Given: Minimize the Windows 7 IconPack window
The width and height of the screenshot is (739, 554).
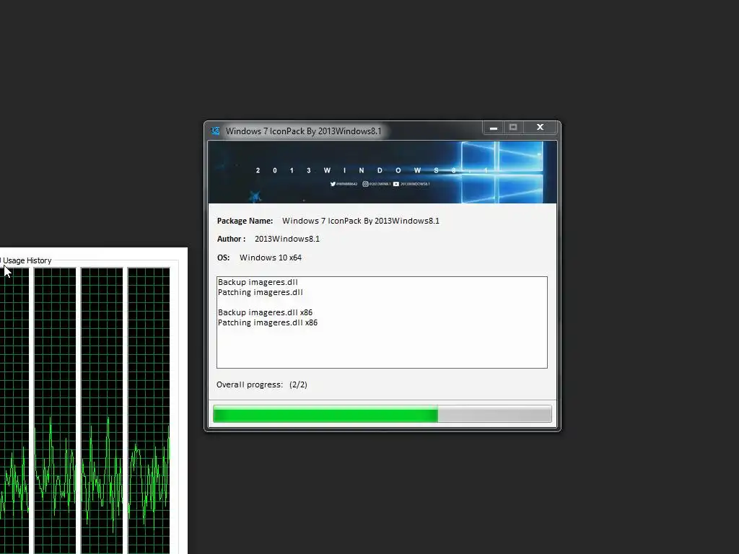Looking at the screenshot, I should tap(494, 128).
